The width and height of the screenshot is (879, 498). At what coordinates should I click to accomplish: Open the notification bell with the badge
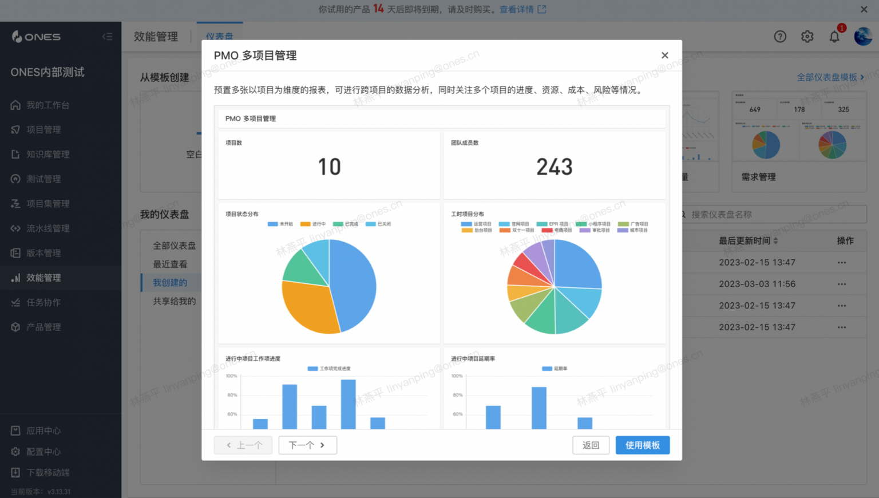[x=834, y=36]
